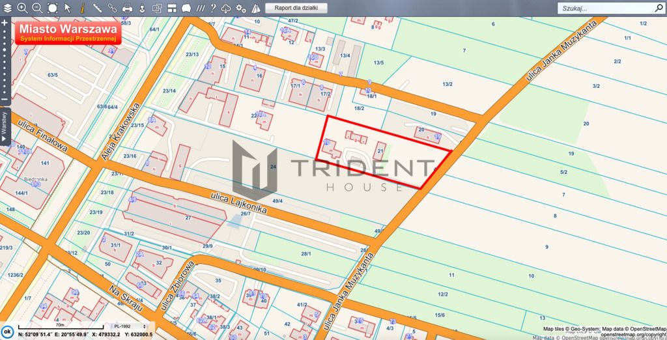
Task: Select the zoom in magnifier tool
Action: point(23,8)
